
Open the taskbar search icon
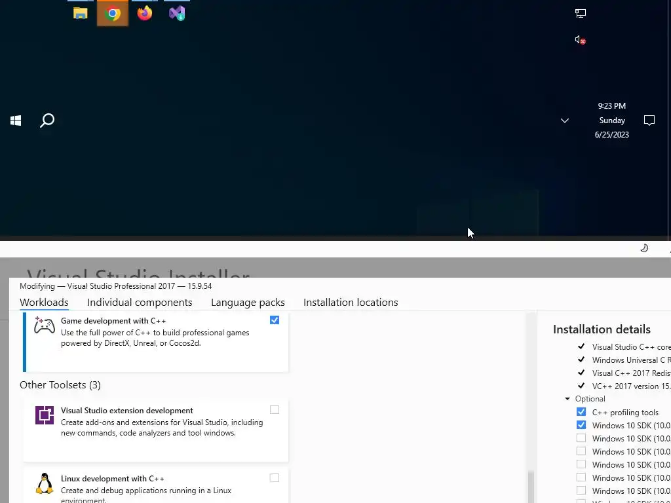(x=47, y=121)
